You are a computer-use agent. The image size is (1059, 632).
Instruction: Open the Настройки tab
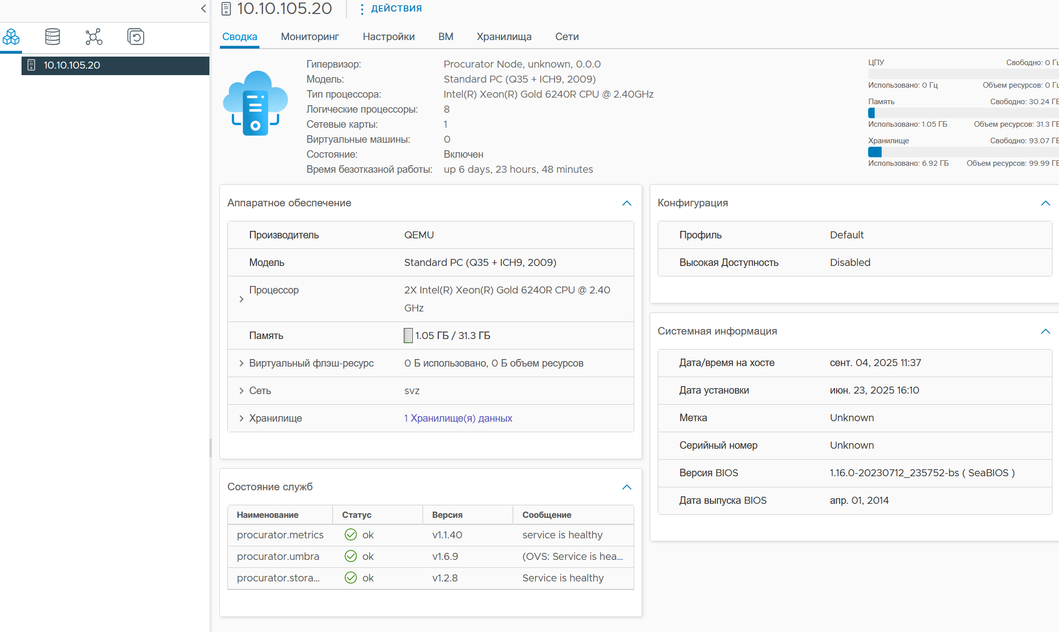pos(389,37)
